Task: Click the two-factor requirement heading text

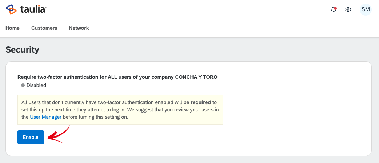Action: 117,77
